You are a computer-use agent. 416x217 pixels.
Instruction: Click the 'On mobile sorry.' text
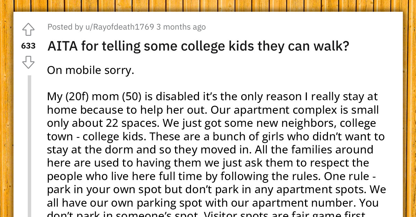pos(90,70)
